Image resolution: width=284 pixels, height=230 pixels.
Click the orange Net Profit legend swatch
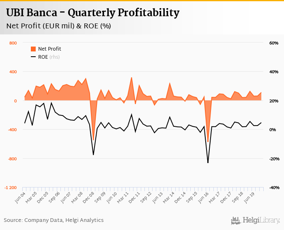point(33,49)
